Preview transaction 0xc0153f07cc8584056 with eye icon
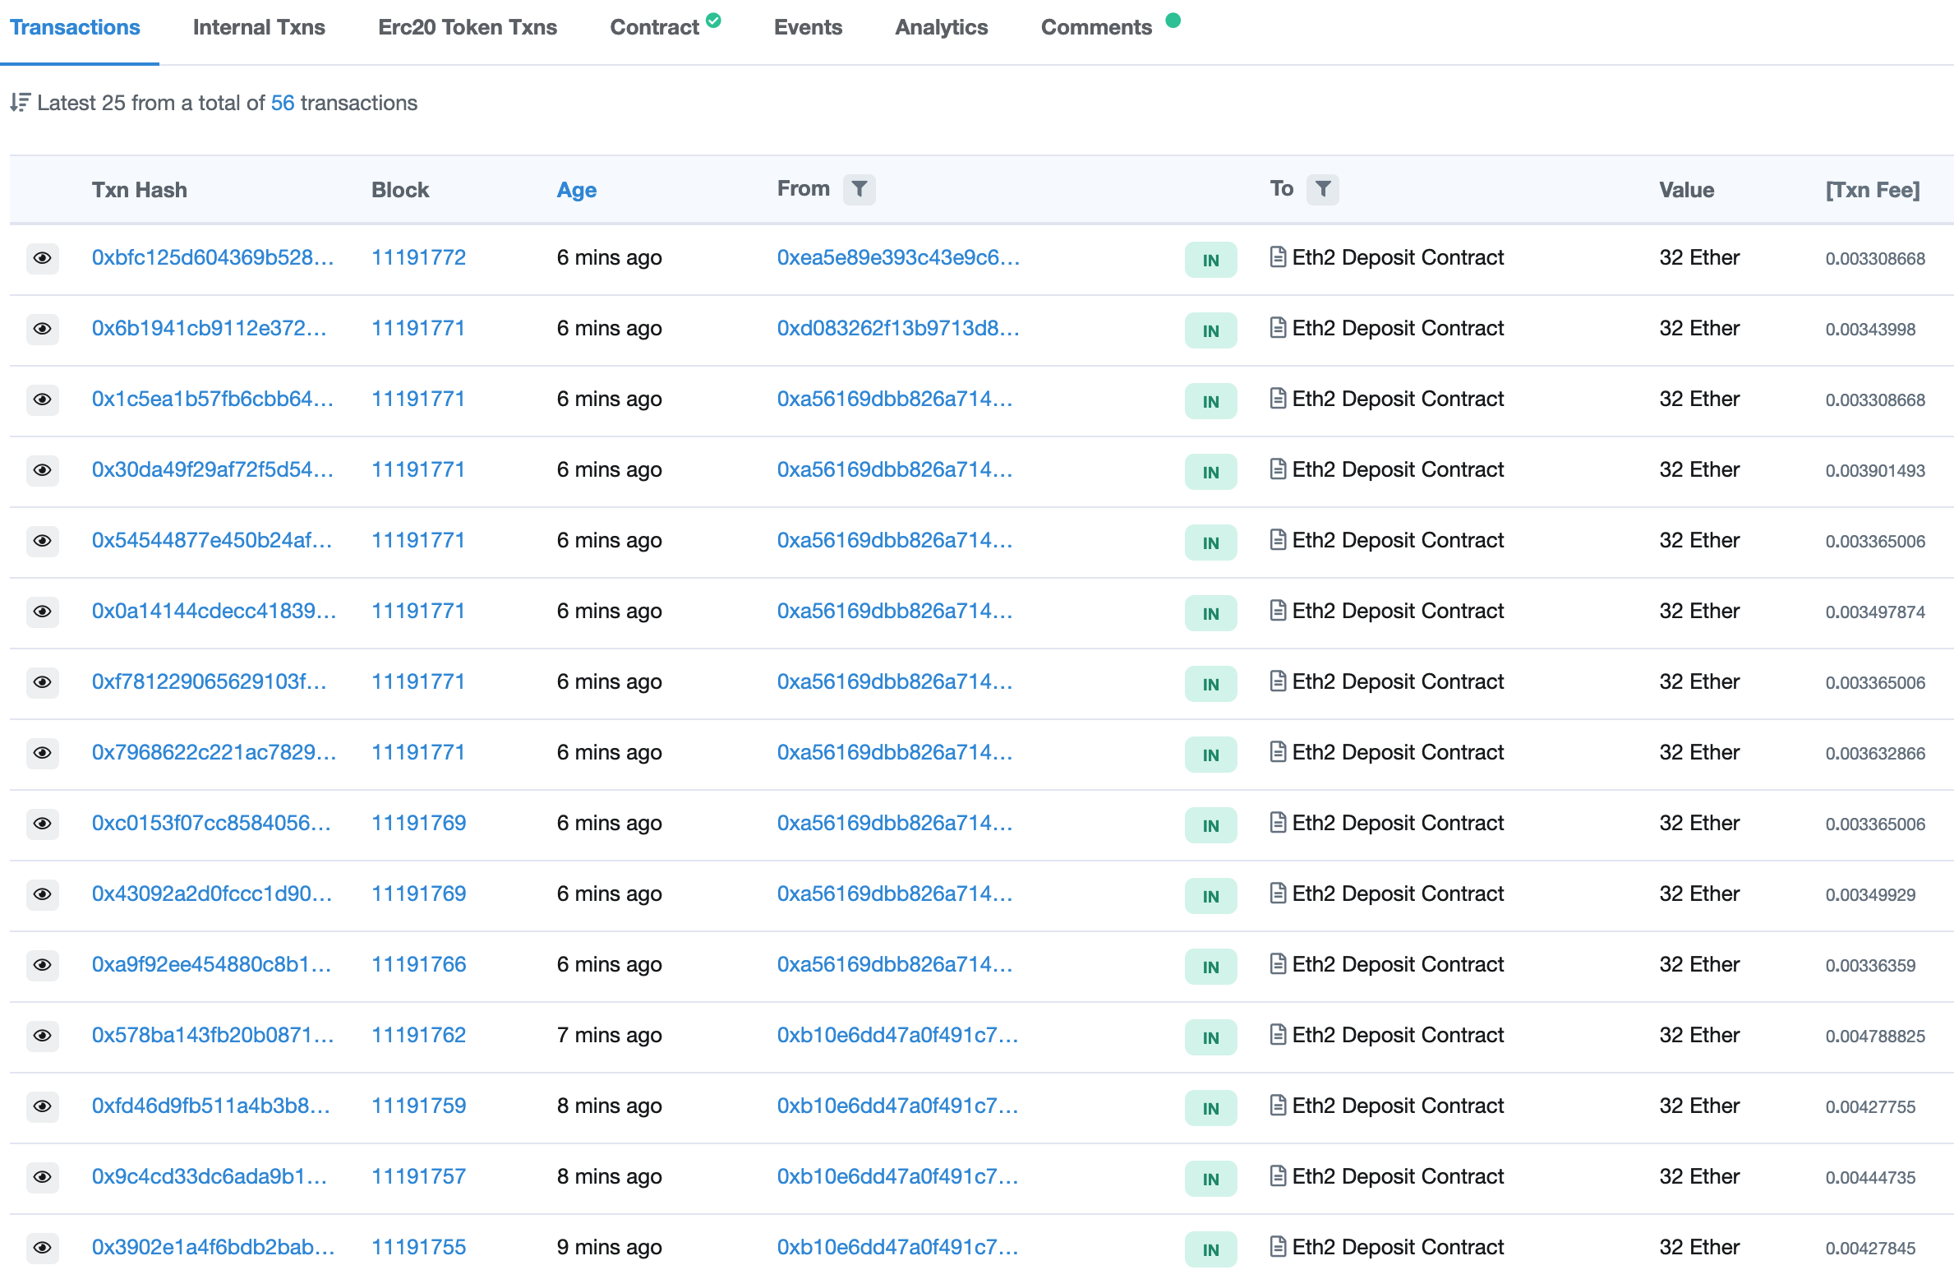Viewport: 1954px width, 1279px height. (42, 824)
